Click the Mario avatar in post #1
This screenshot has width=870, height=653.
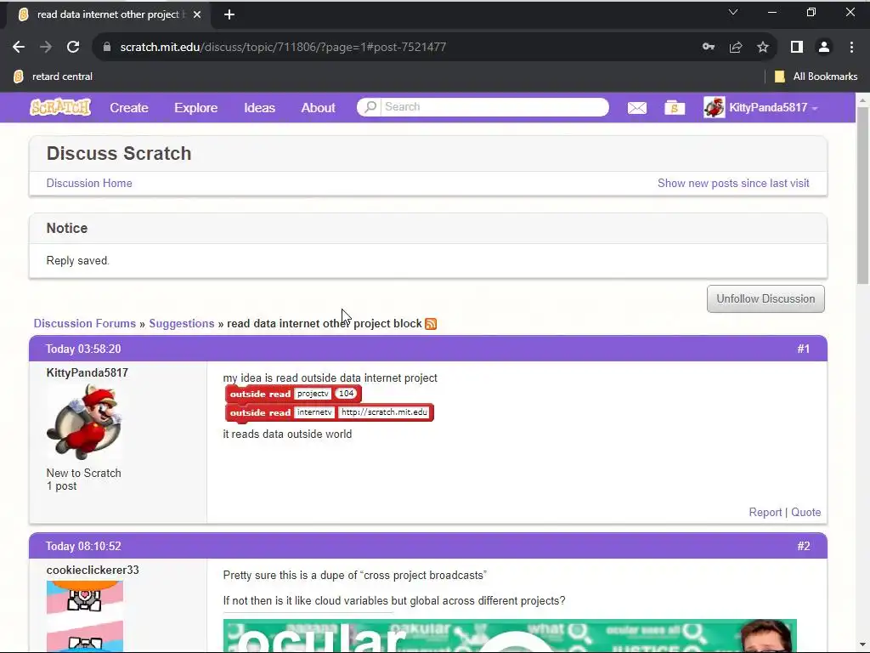point(85,422)
